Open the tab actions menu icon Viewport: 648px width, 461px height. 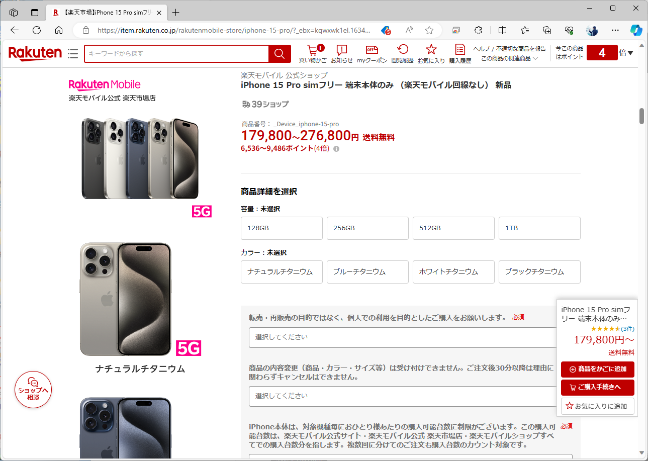(x=35, y=13)
